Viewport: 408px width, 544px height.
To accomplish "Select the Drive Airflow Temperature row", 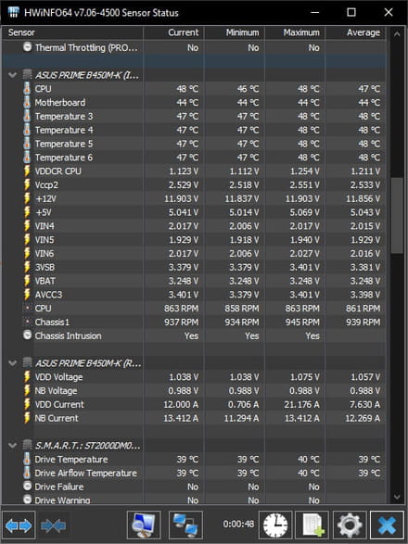I will click(x=195, y=473).
